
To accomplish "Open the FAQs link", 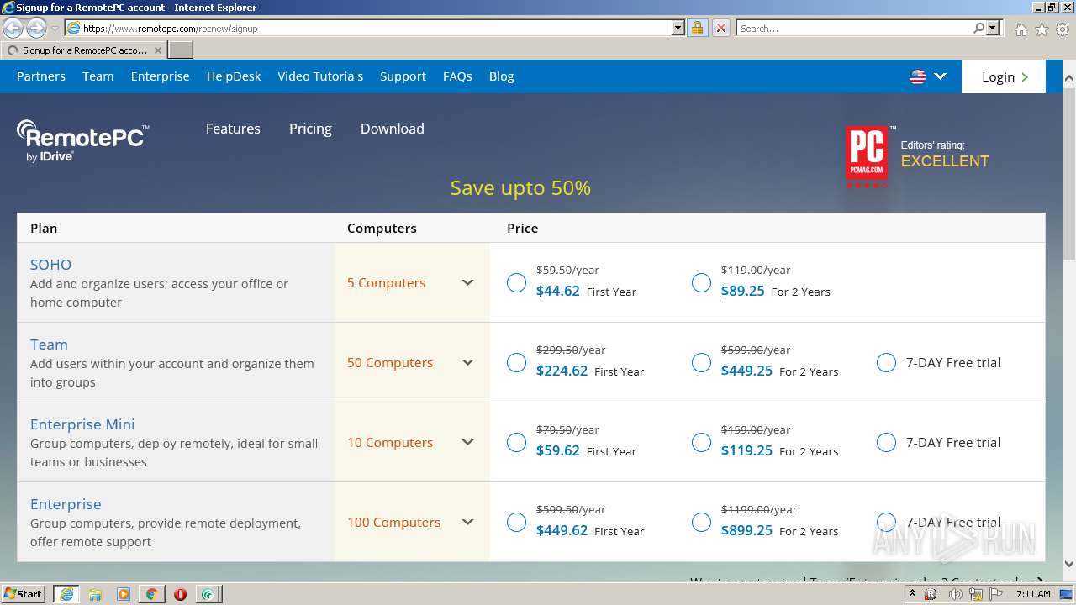I will [457, 76].
